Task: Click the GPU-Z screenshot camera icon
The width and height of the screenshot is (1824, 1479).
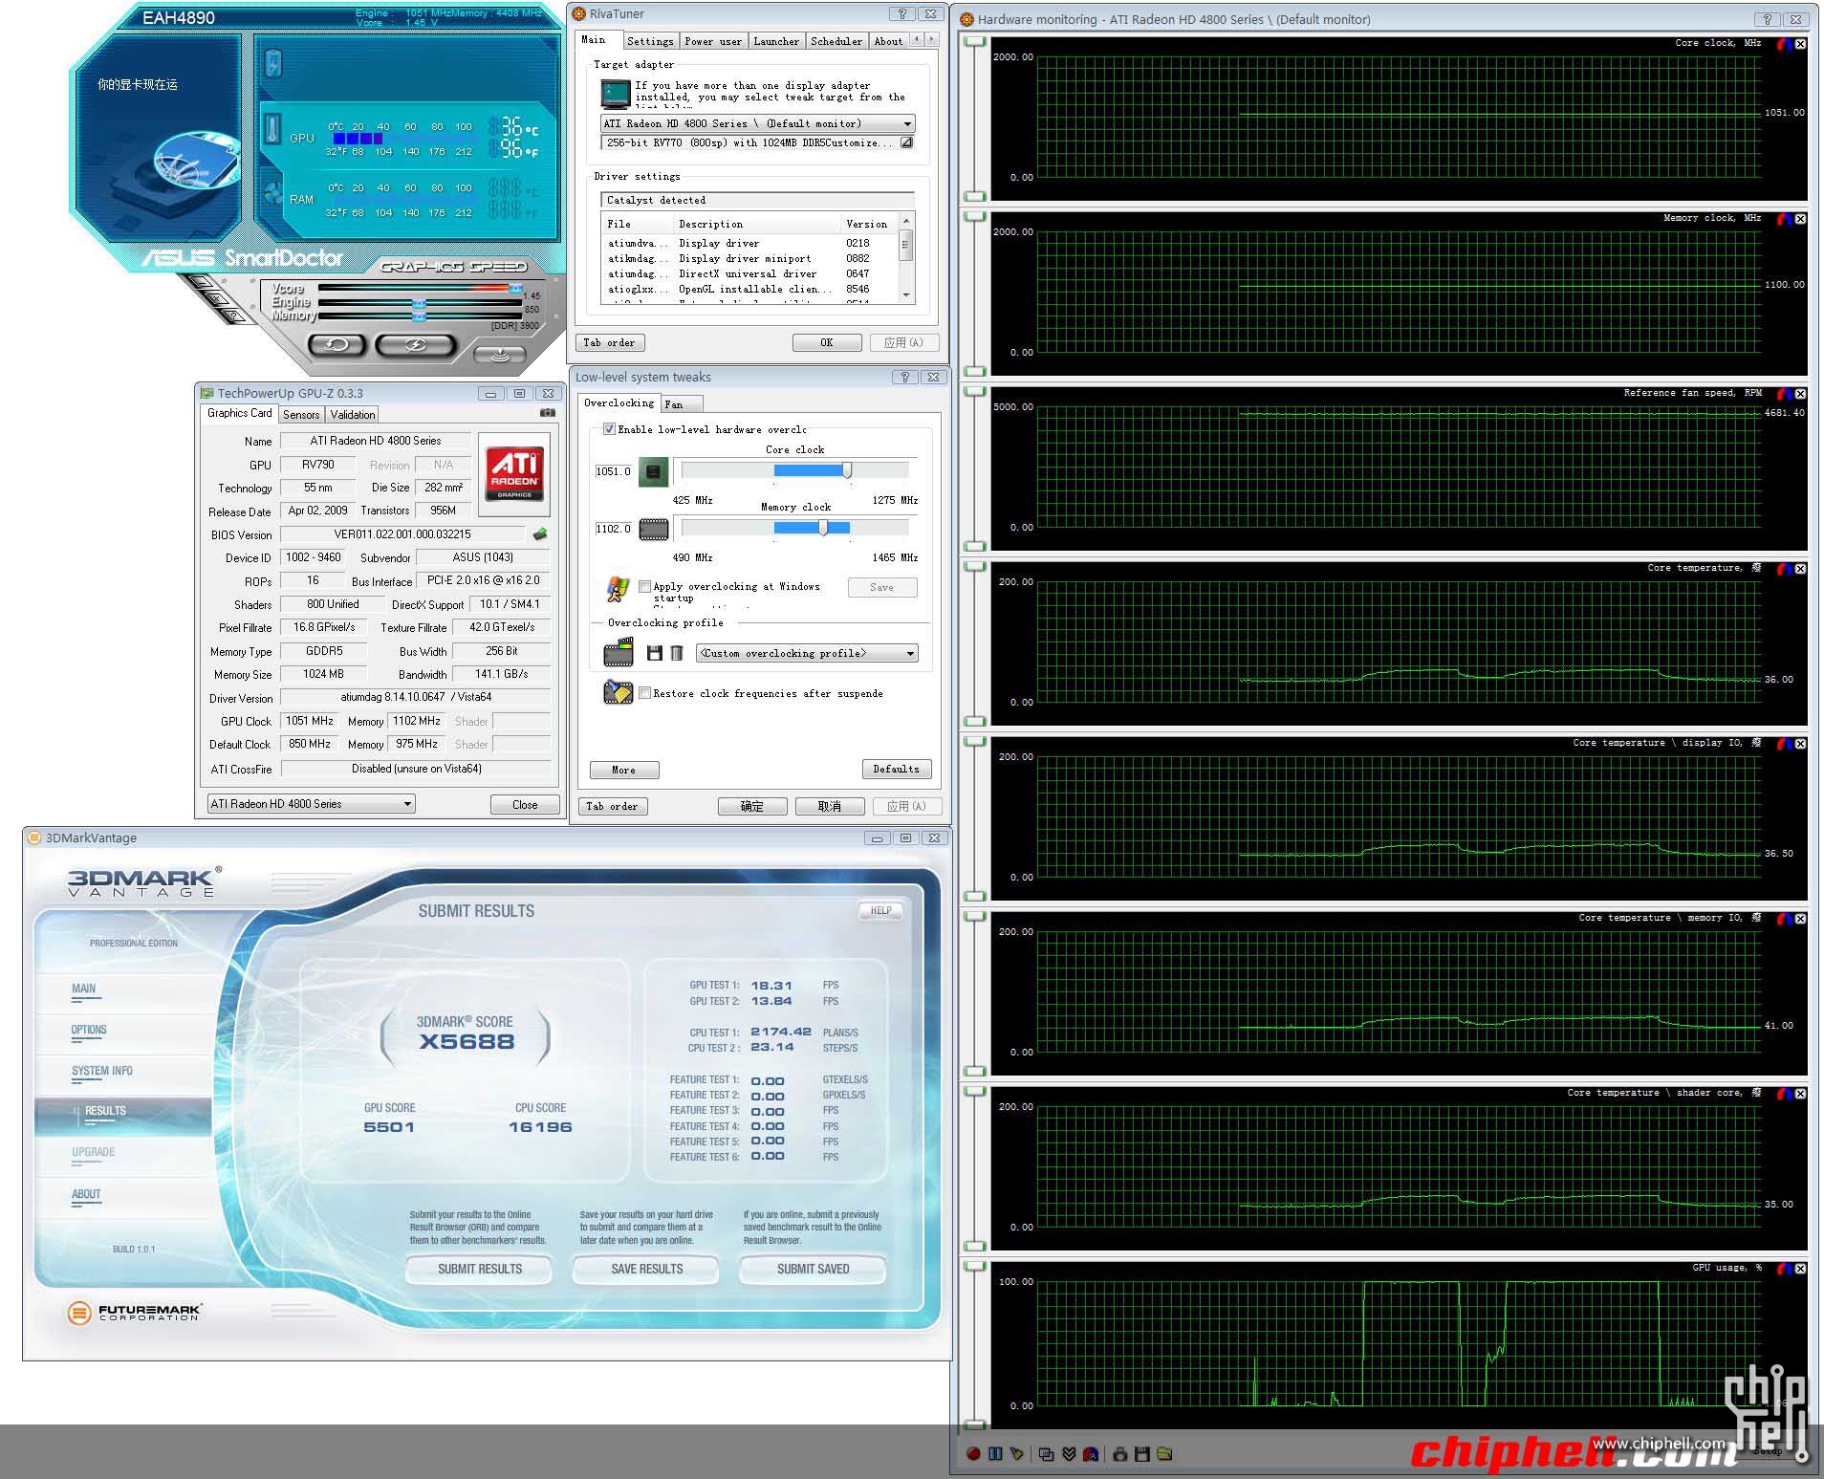Action: click(x=548, y=413)
